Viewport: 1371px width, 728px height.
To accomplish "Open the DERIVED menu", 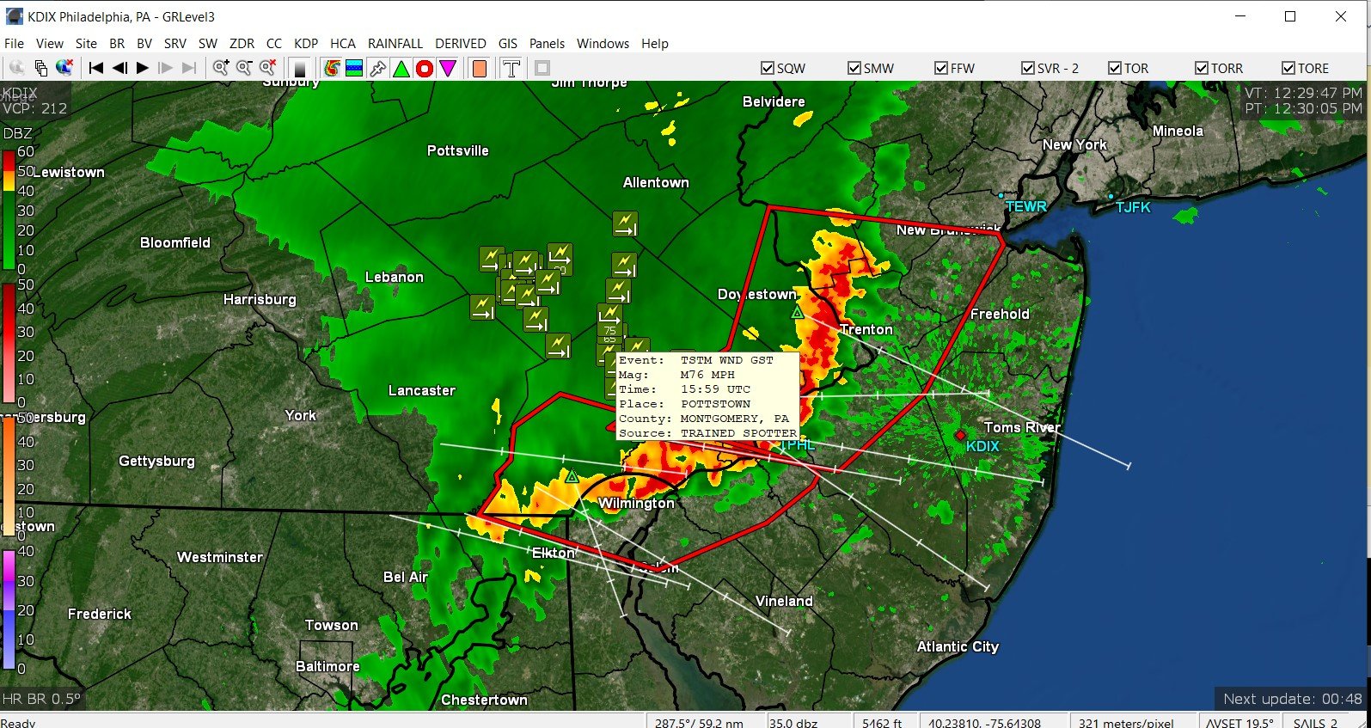I will 461,43.
